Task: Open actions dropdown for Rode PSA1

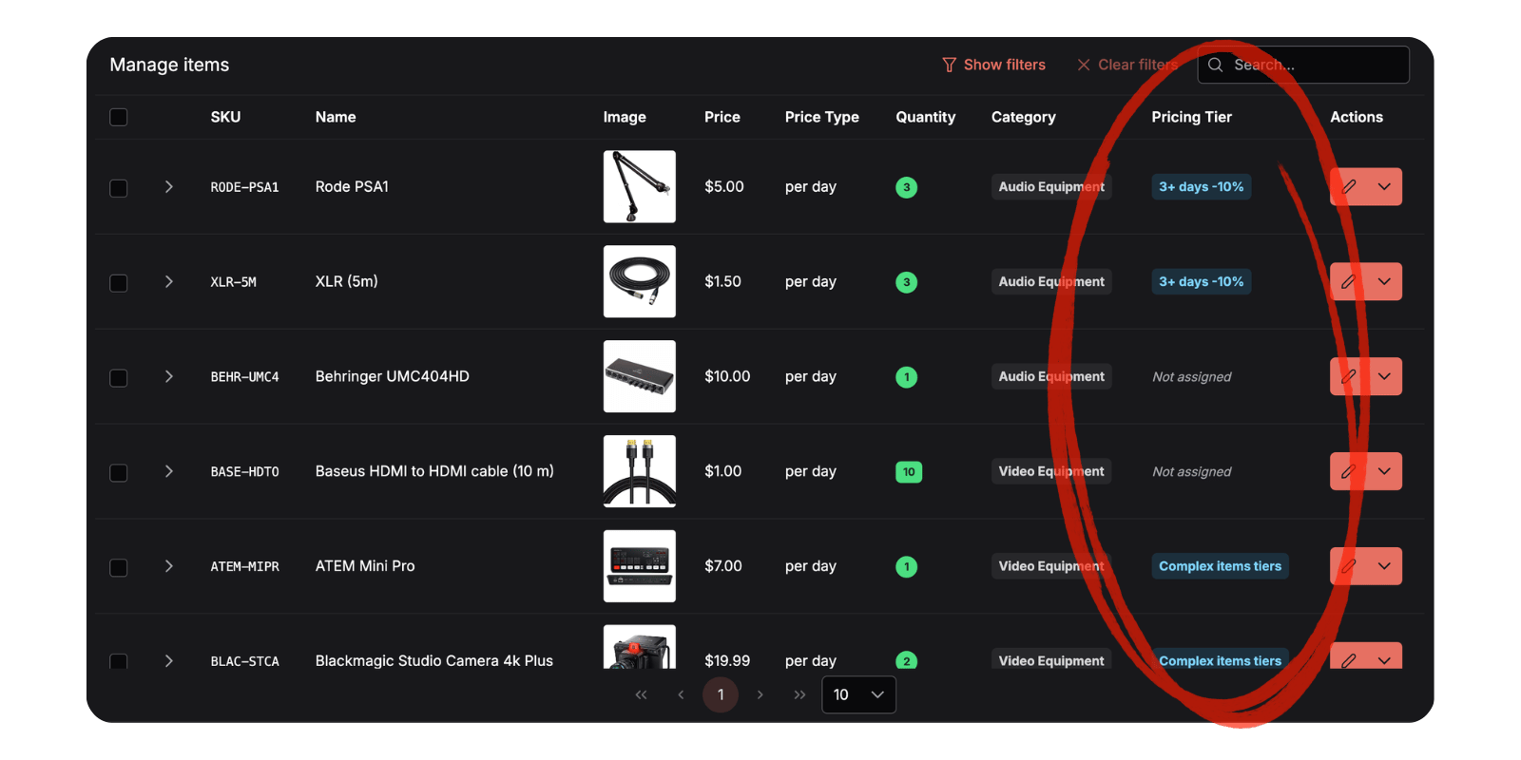Action: (x=1384, y=186)
